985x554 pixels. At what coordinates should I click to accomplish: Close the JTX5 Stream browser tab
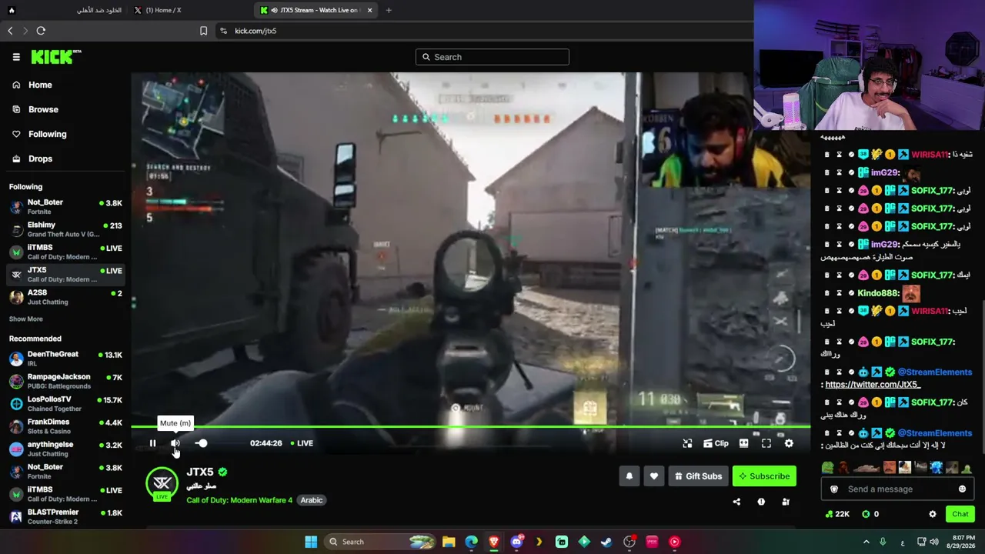[x=369, y=10]
